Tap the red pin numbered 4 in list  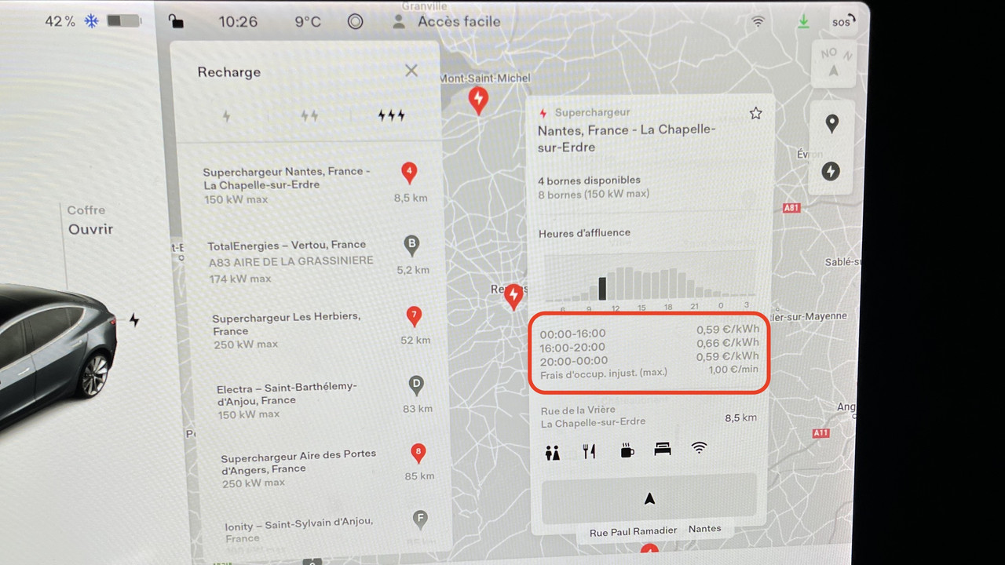(x=408, y=173)
